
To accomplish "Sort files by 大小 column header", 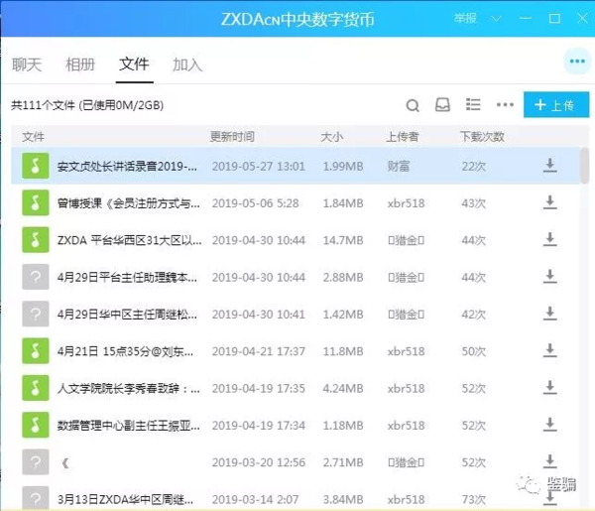I will tap(331, 136).
